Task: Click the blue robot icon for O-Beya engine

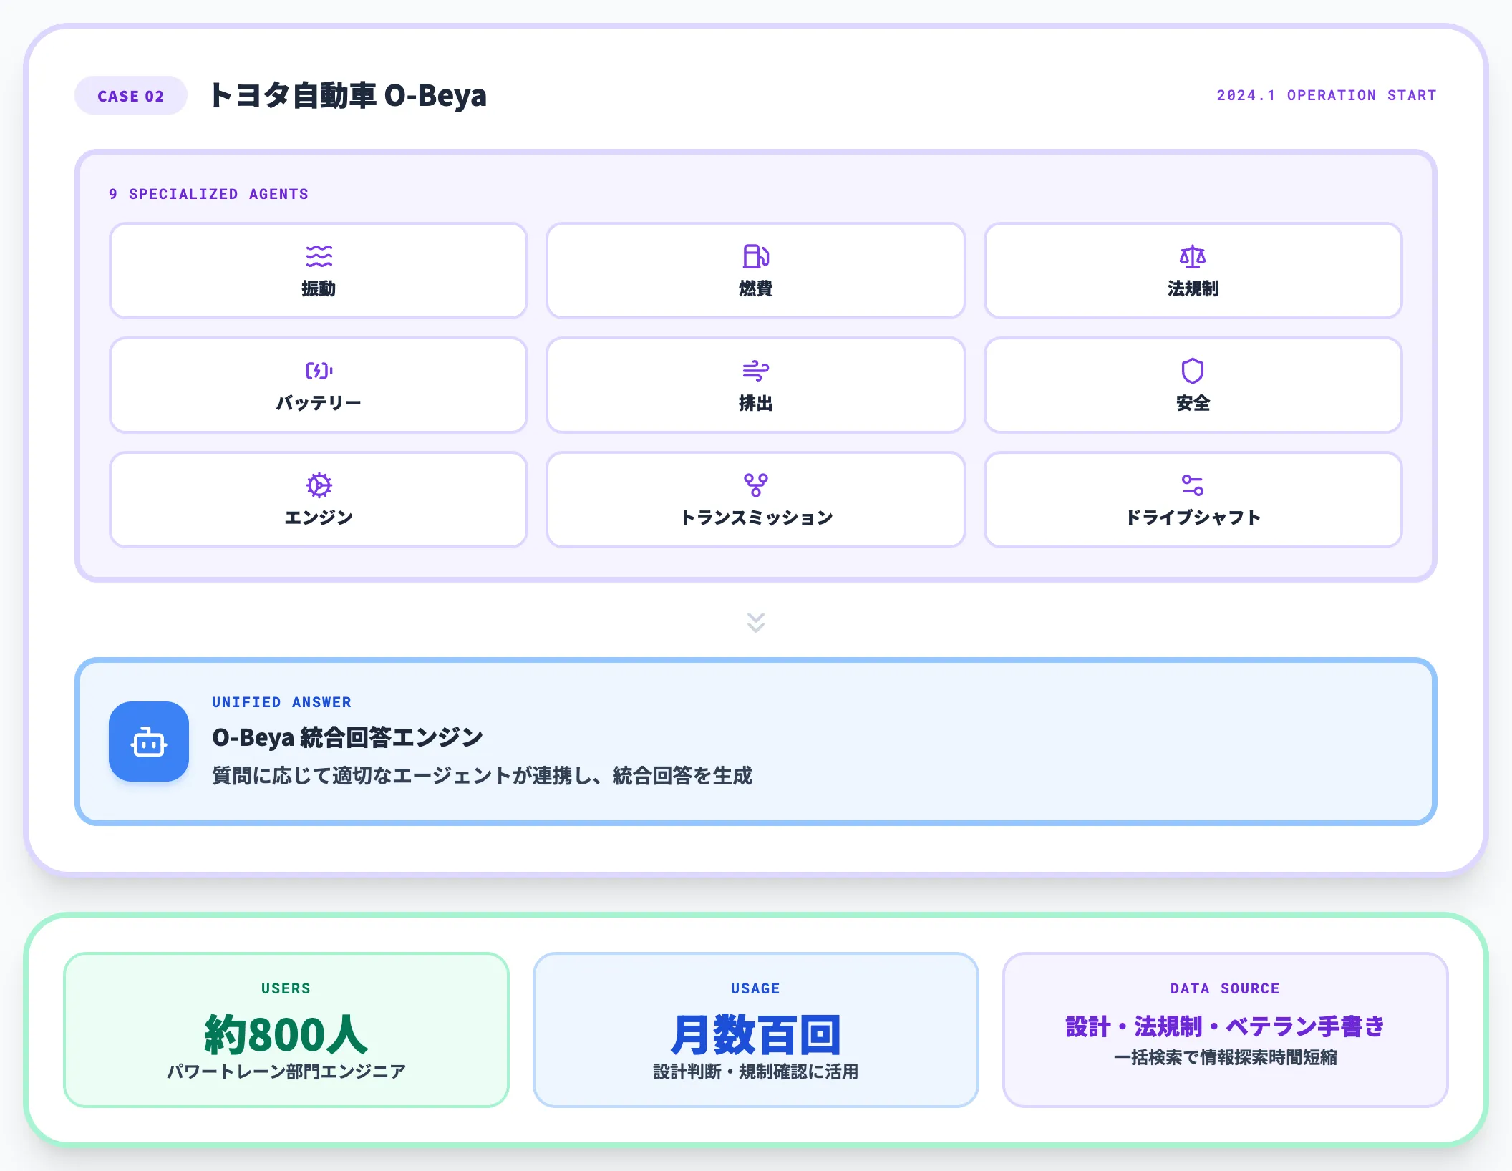Action: point(149,742)
